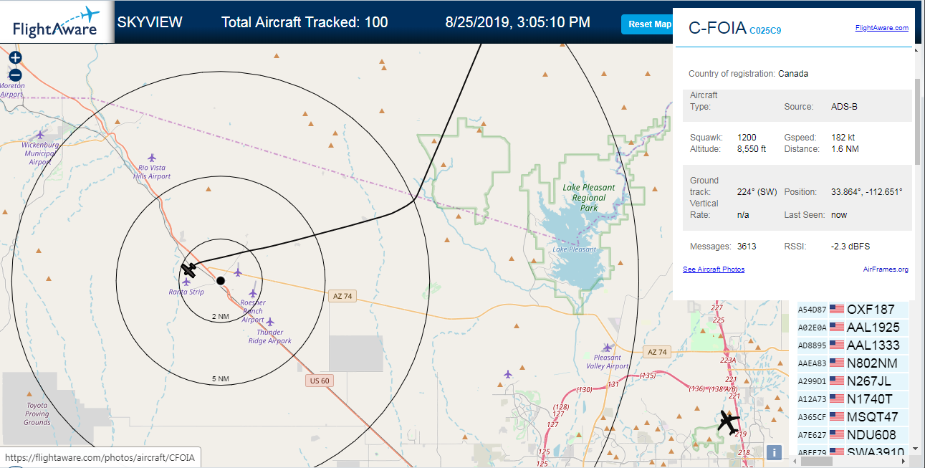Click the SKYVIEW title
The image size is (925, 468).
pyautogui.click(x=150, y=22)
